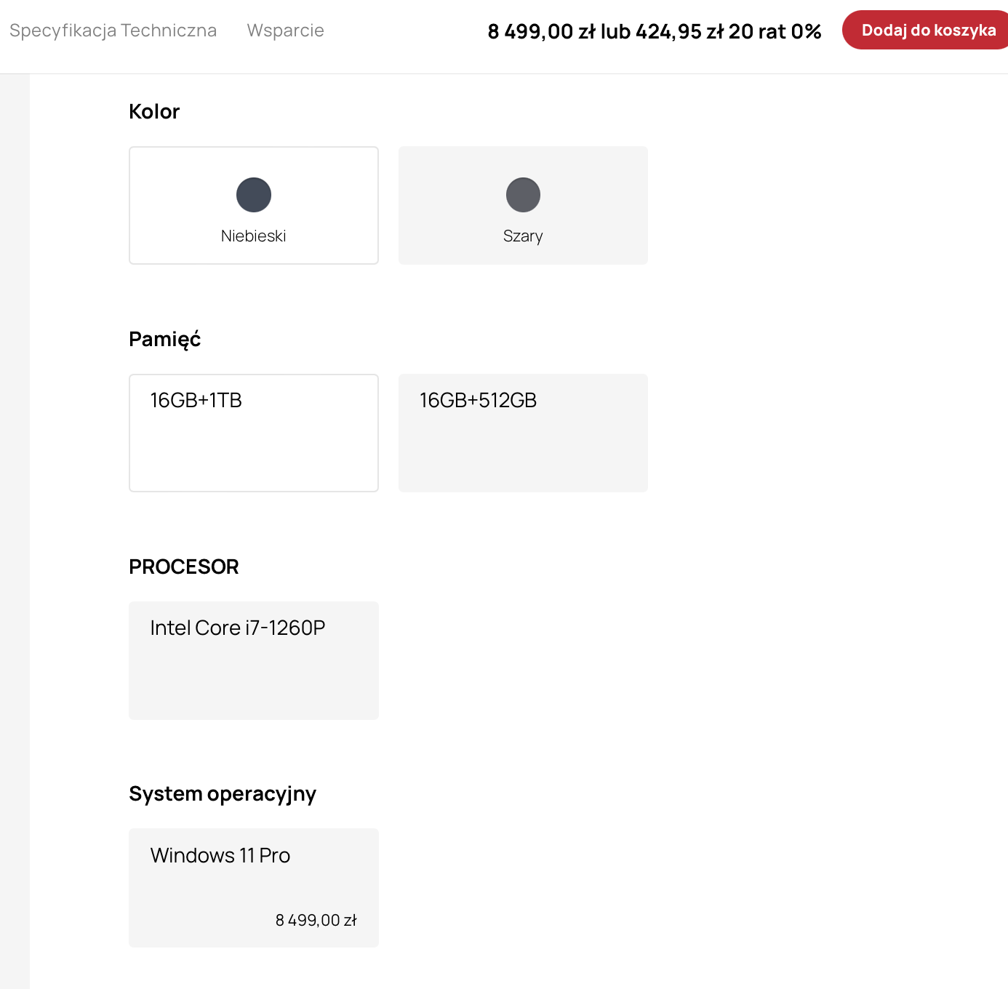Click the 8 499,00 zł price in Windows card
This screenshot has height=989, width=1008.
point(316,920)
